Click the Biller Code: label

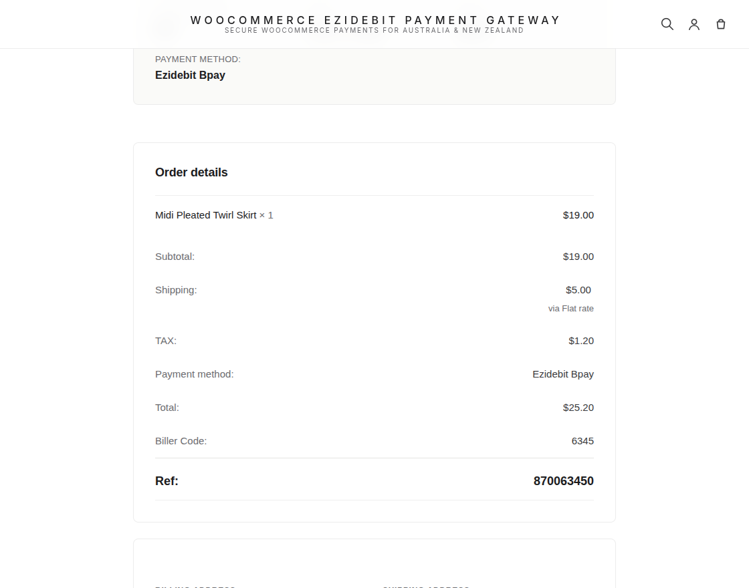pyautogui.click(x=181, y=441)
